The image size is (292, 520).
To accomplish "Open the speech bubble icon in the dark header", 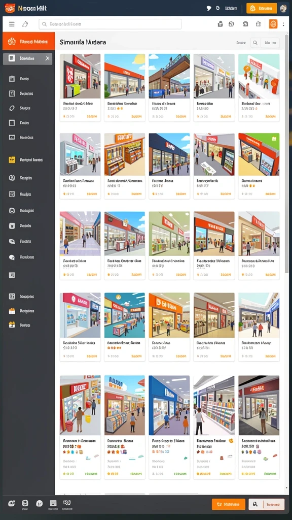I will [x=209, y=9].
